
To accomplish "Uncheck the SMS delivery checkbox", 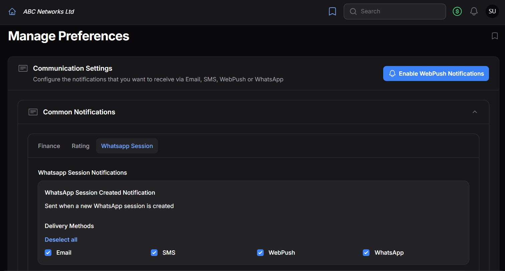I will pyautogui.click(x=154, y=253).
